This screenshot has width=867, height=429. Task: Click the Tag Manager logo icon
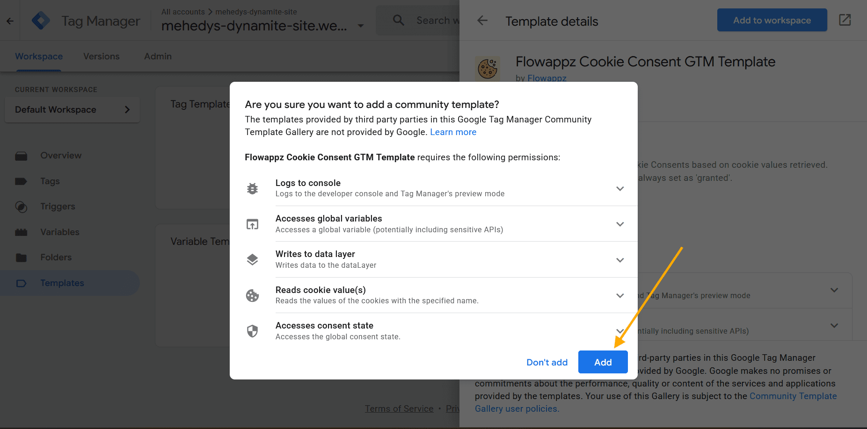pos(41,21)
